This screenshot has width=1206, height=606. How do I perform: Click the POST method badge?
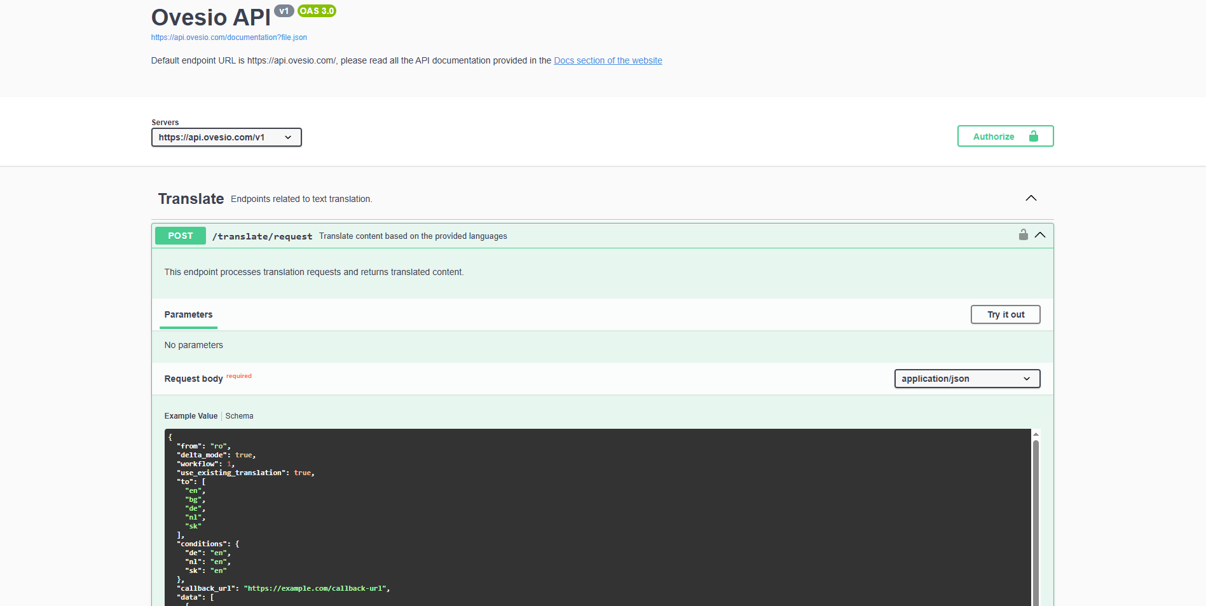tap(181, 236)
